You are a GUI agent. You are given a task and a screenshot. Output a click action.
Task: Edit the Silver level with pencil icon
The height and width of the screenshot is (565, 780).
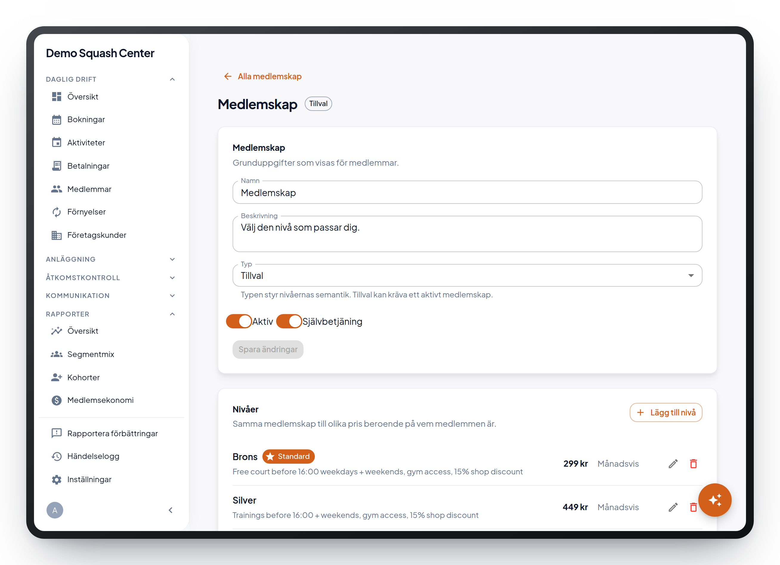673,507
